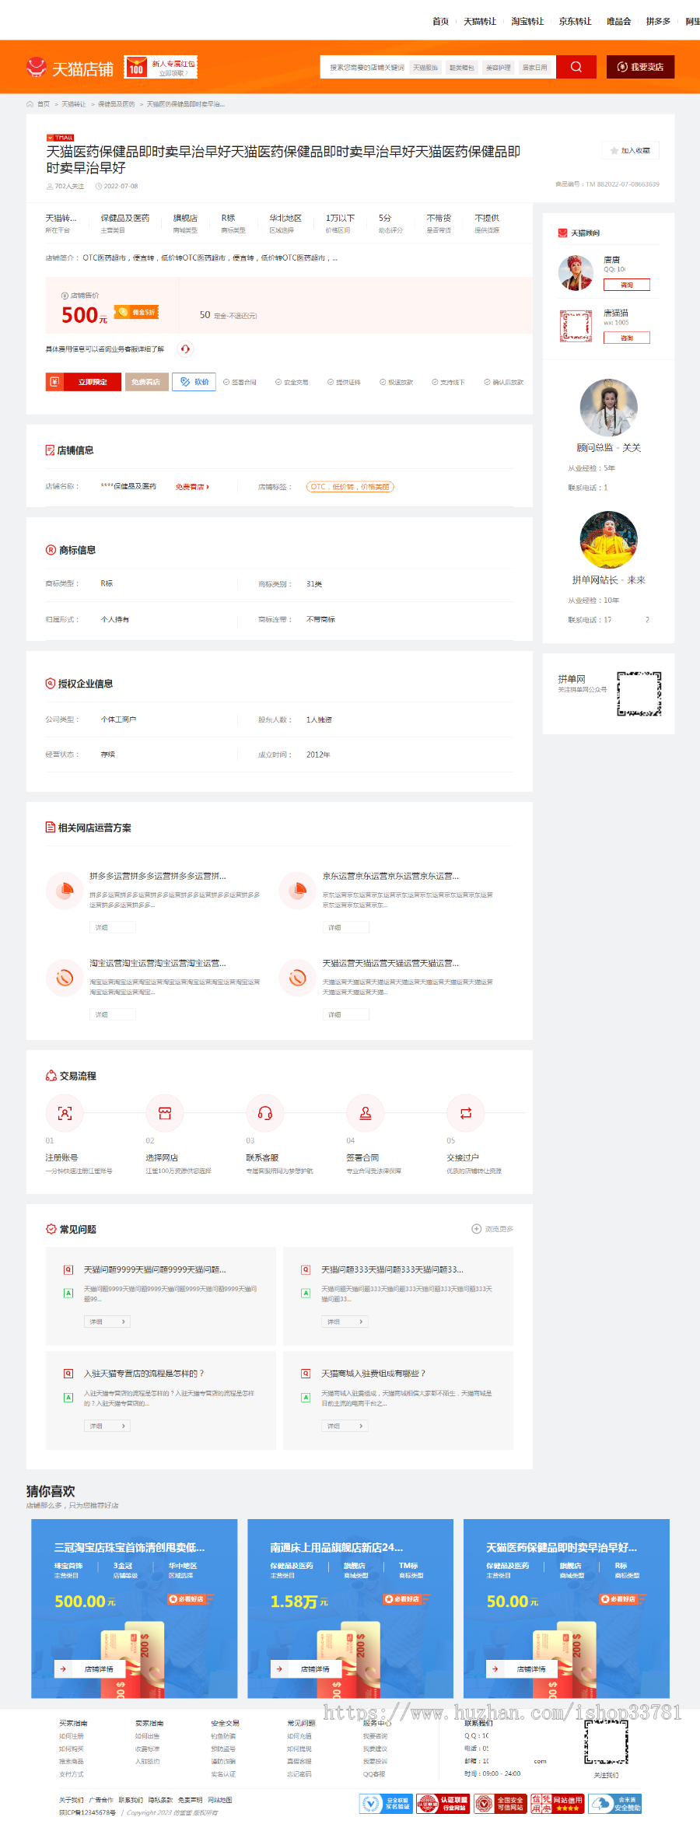Viewport: 700px width, 1824px height.
Task: Click the 安全赞助 cloud badge
Action: [614, 1804]
